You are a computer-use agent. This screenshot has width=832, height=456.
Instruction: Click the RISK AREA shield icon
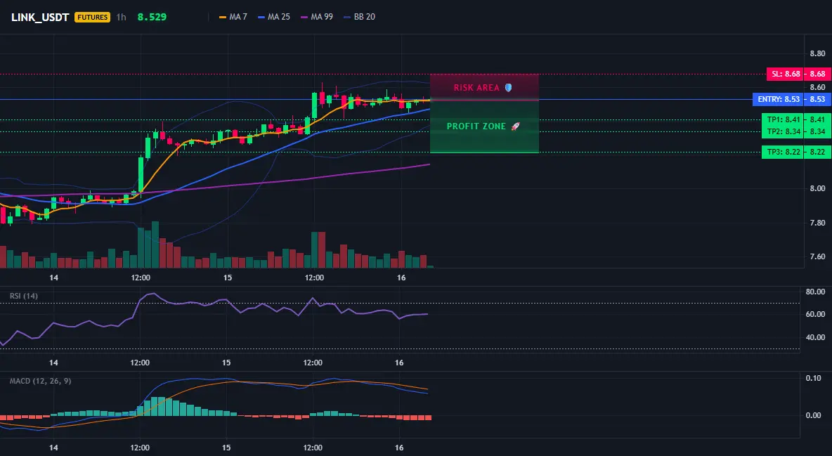(x=508, y=88)
